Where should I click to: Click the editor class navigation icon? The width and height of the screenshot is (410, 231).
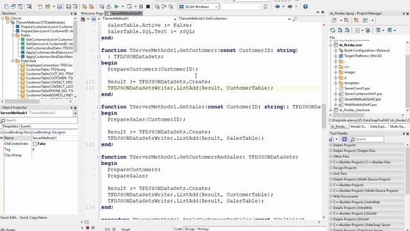83,19
